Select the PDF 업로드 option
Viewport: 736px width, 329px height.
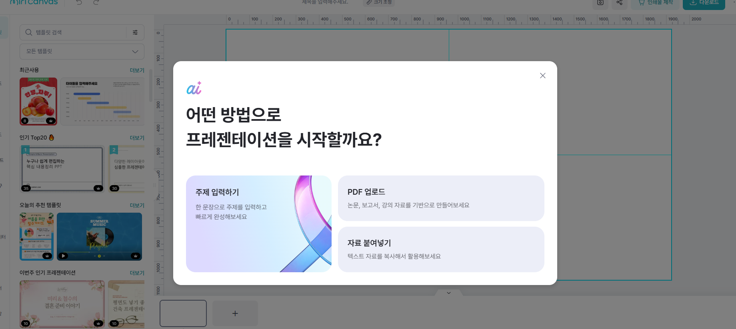[441, 198]
